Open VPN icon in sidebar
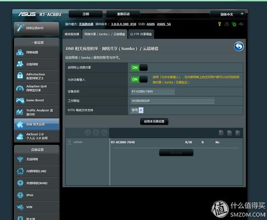 click(x=20, y=207)
